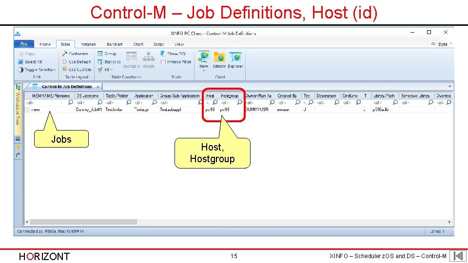Viewport: 468px width, 263px height.
Task: Jump to first slide icon in footer
Action: click(x=458, y=256)
